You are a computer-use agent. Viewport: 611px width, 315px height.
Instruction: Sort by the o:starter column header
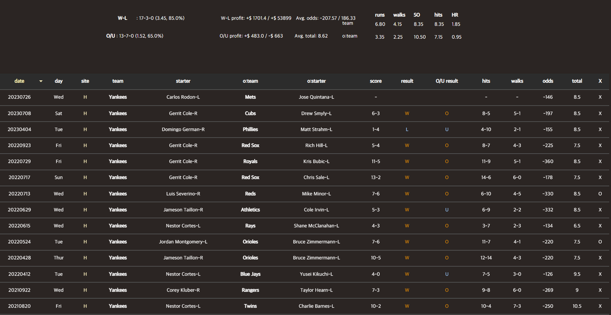316,81
